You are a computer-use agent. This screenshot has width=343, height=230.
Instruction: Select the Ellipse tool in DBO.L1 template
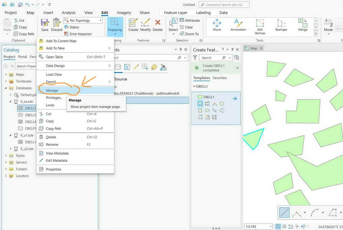click(207, 110)
